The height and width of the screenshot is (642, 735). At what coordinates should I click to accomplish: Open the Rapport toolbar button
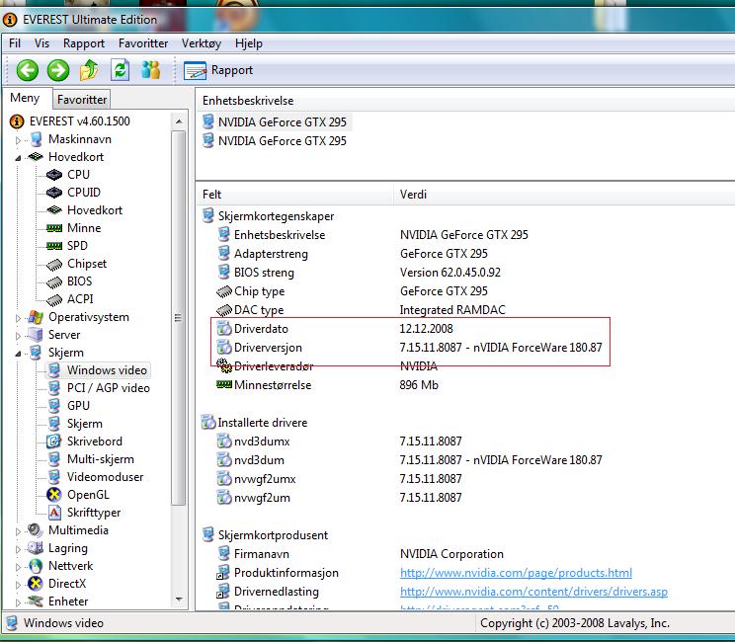click(218, 70)
